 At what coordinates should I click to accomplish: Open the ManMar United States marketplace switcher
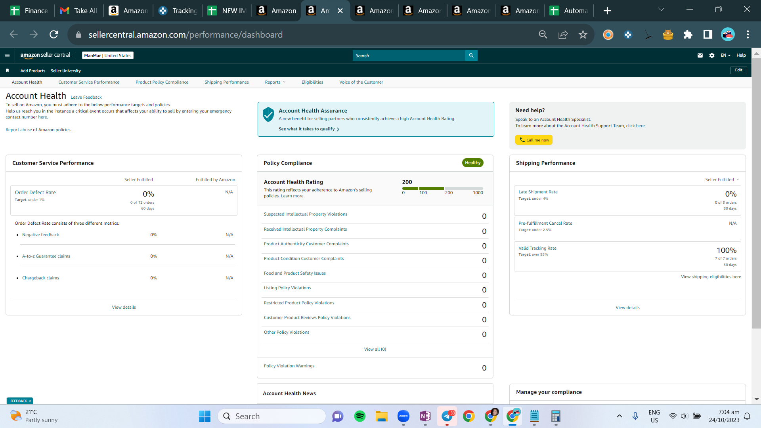[x=108, y=55]
